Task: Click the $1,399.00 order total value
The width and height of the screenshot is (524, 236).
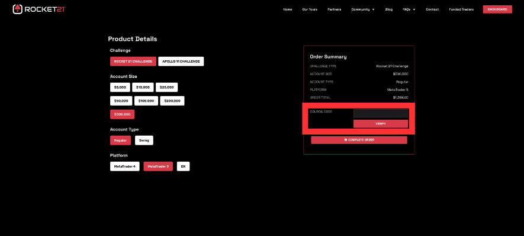Action: (x=400, y=97)
